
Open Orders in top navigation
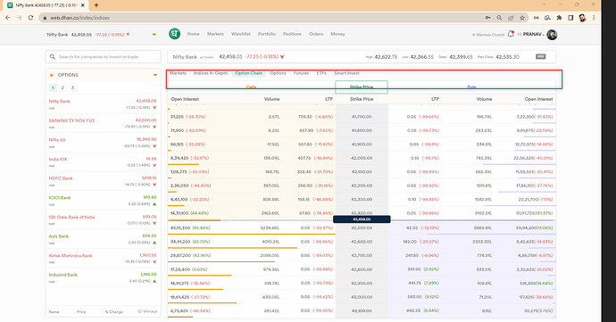point(316,34)
